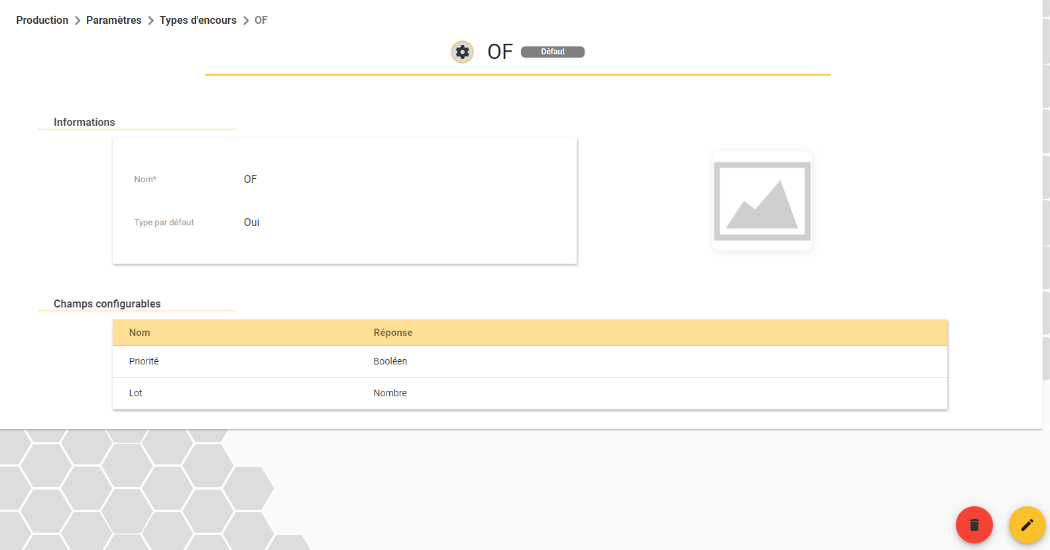Viewport: 1050px width, 550px height.
Task: Open the Production breadcrumb link
Action: pyautogui.click(x=42, y=21)
